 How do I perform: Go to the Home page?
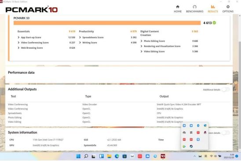[x=178, y=9]
